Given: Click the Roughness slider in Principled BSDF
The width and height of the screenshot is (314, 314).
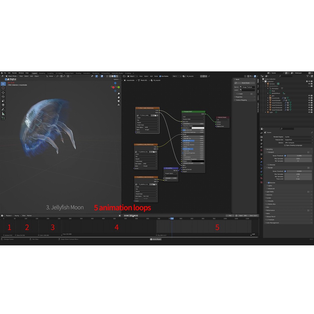Looking at the screenshot, I should point(193,141).
